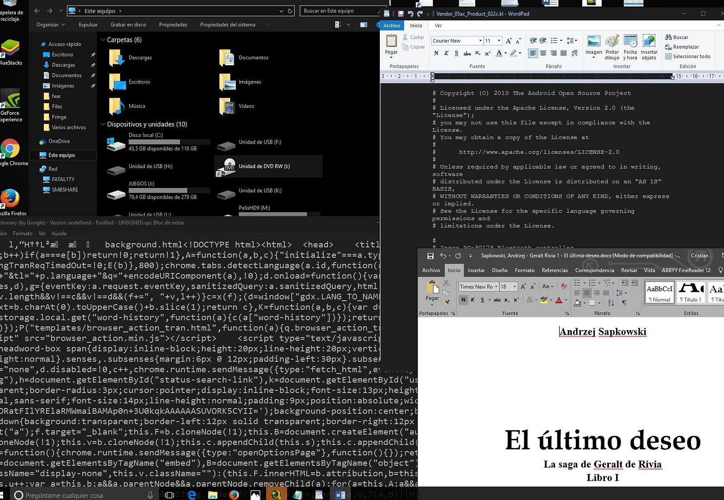
Task: Open Insertar tab in Word
Action: (476, 270)
